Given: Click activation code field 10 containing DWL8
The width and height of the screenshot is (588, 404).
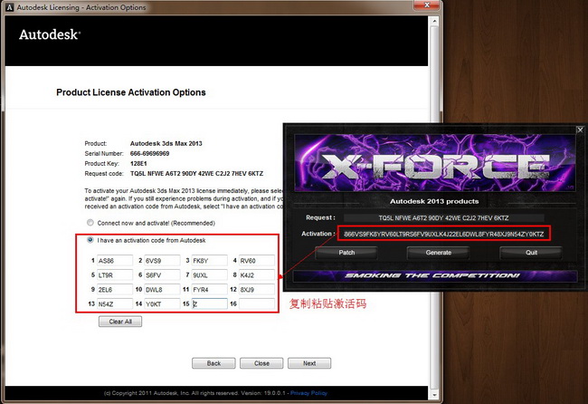Looking at the screenshot, I should (x=162, y=290).
